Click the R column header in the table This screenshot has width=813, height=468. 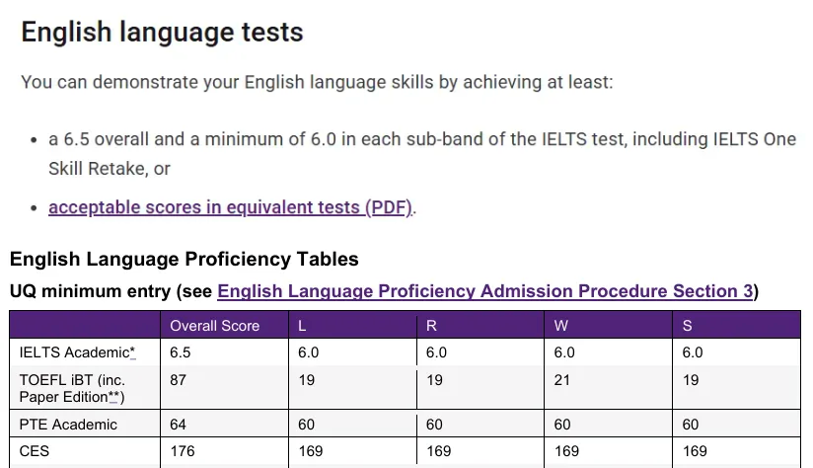coord(431,325)
